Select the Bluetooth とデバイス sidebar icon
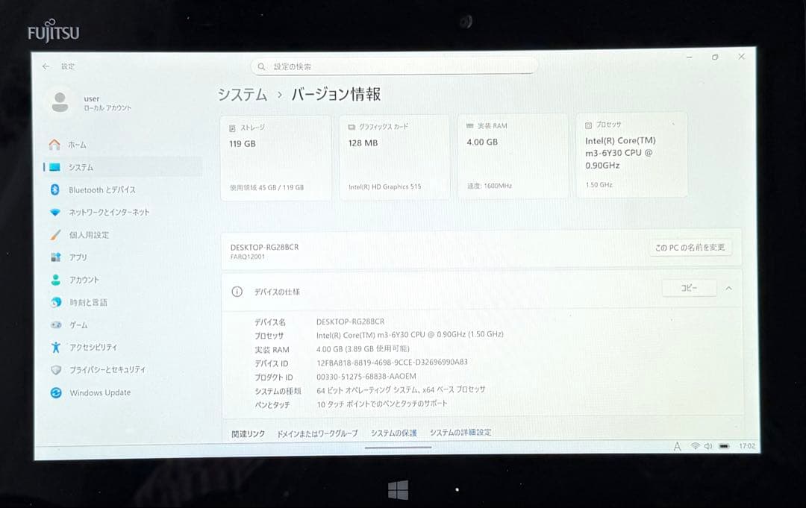Screen dimensions: 806x508 pos(54,189)
